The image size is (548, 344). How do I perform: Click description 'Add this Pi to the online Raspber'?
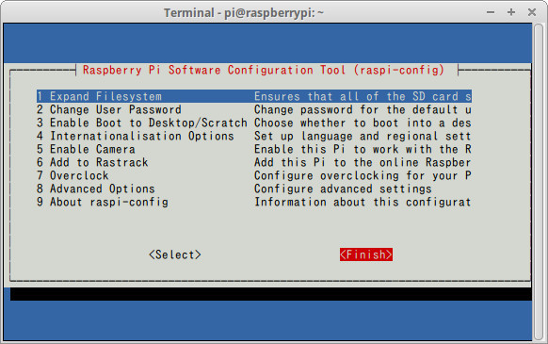(363, 162)
